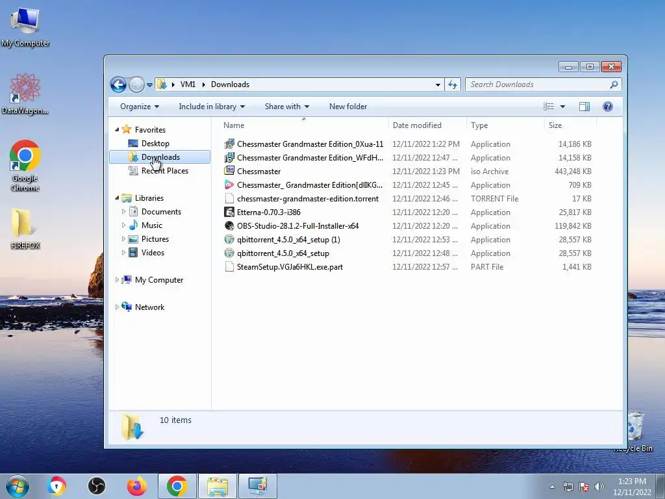Sort by the Type column header
The image size is (665, 499).
click(x=505, y=125)
